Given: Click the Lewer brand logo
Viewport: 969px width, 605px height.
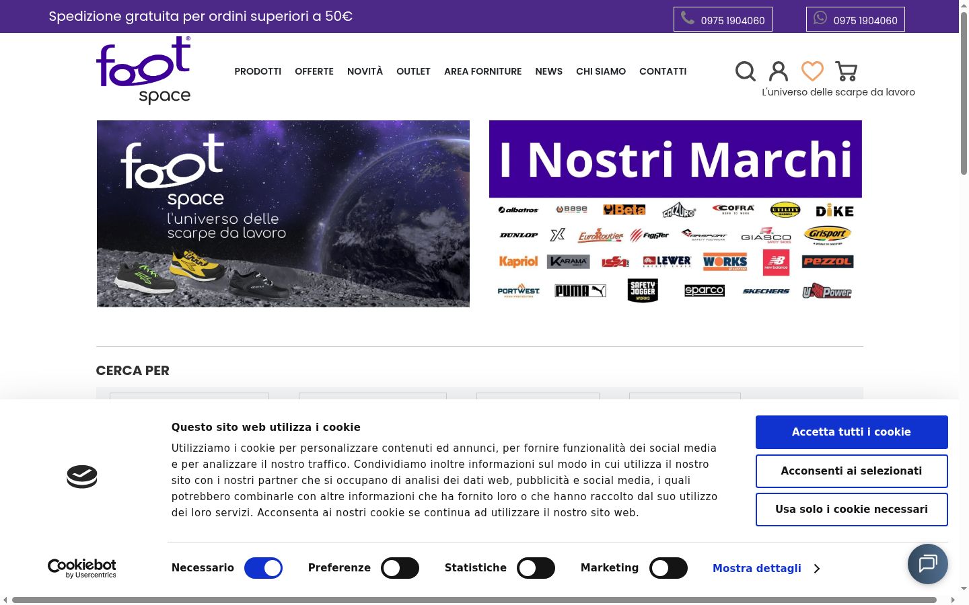Looking at the screenshot, I should pyautogui.click(x=666, y=261).
